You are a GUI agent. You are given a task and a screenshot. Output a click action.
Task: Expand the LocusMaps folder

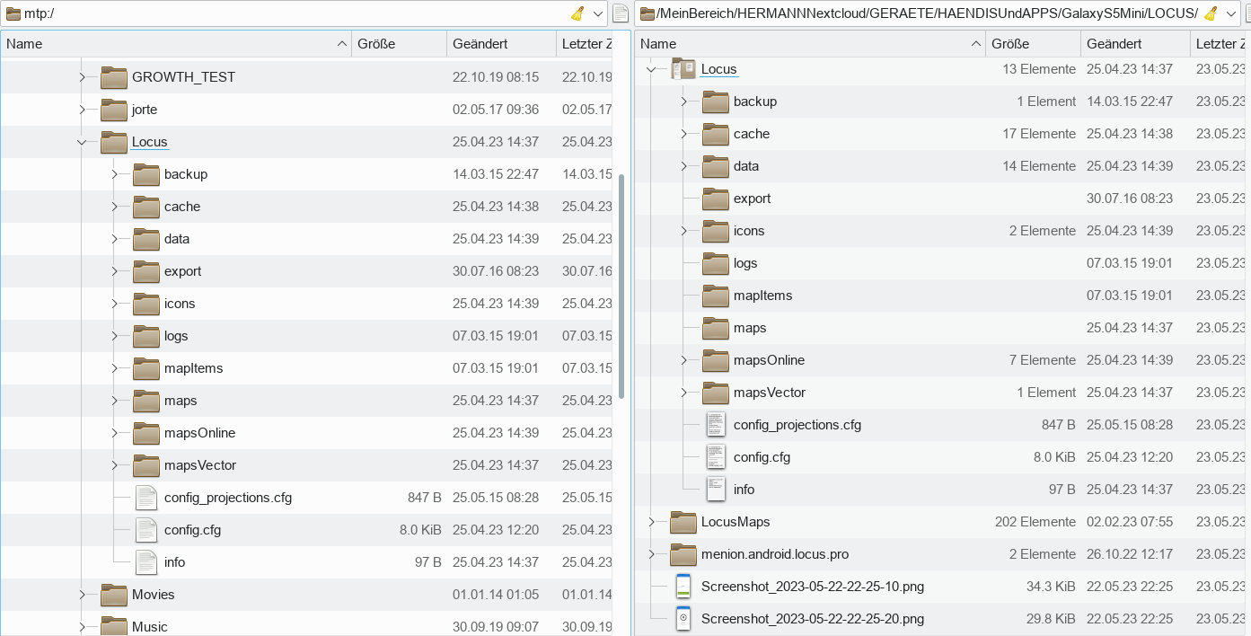[x=651, y=522]
